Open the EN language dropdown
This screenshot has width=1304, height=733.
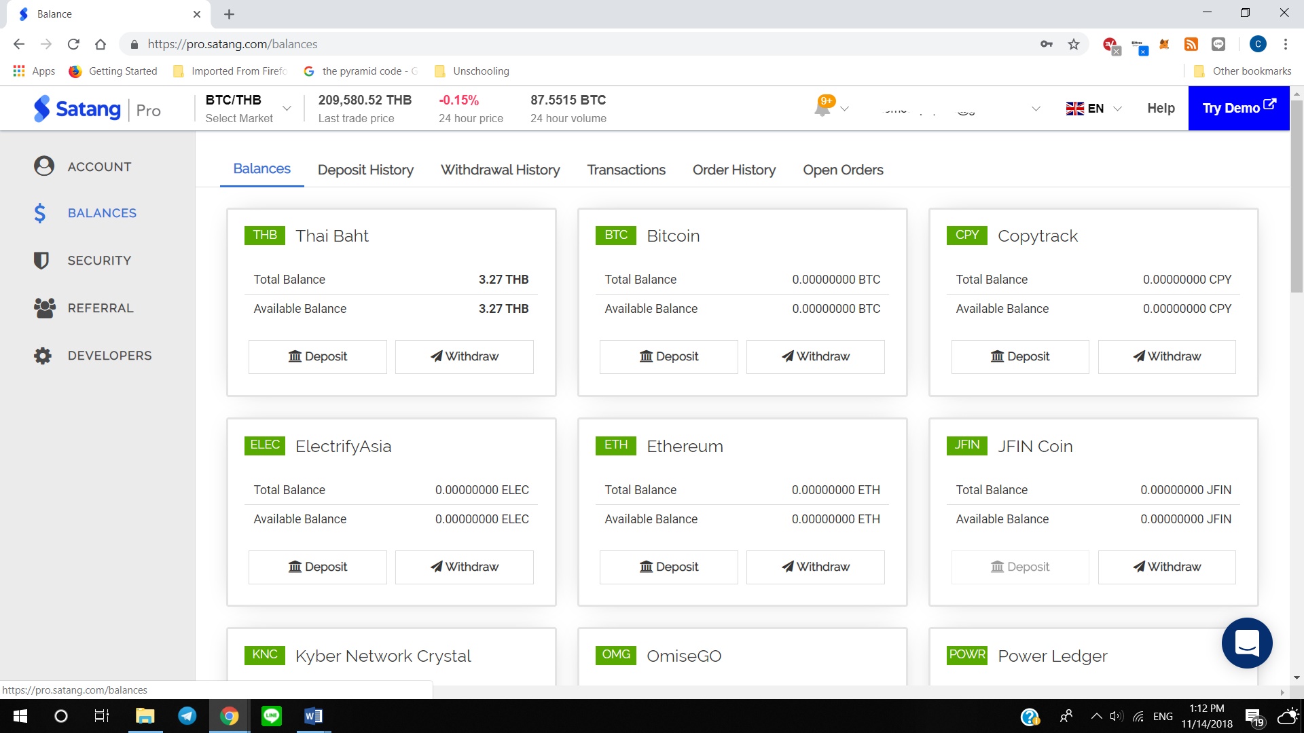click(x=1093, y=109)
